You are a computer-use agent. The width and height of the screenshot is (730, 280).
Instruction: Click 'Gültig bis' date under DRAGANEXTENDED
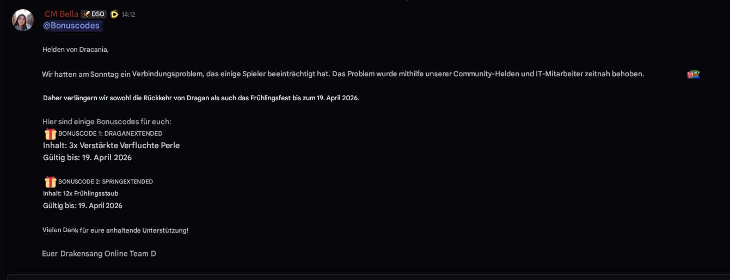87,157
